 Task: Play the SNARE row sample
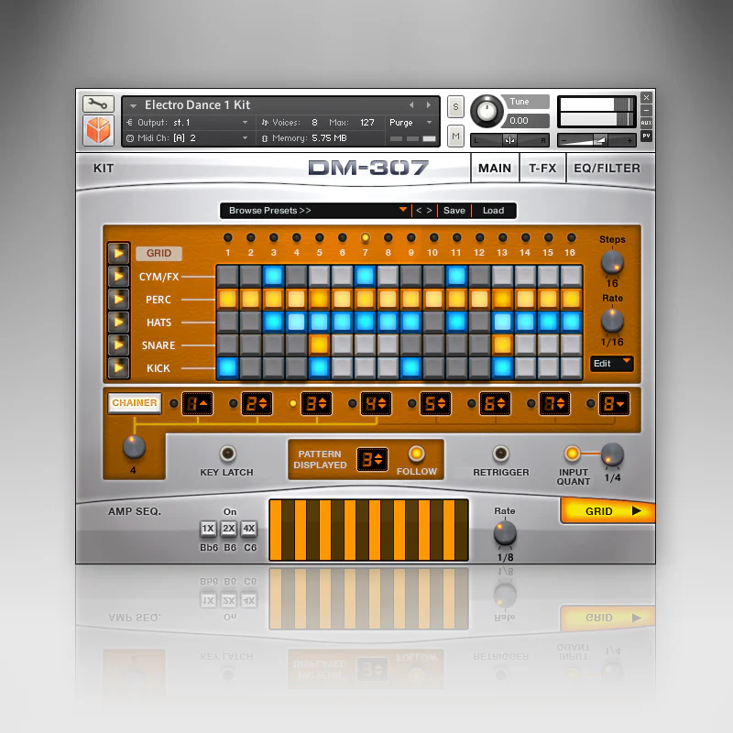[x=118, y=345]
